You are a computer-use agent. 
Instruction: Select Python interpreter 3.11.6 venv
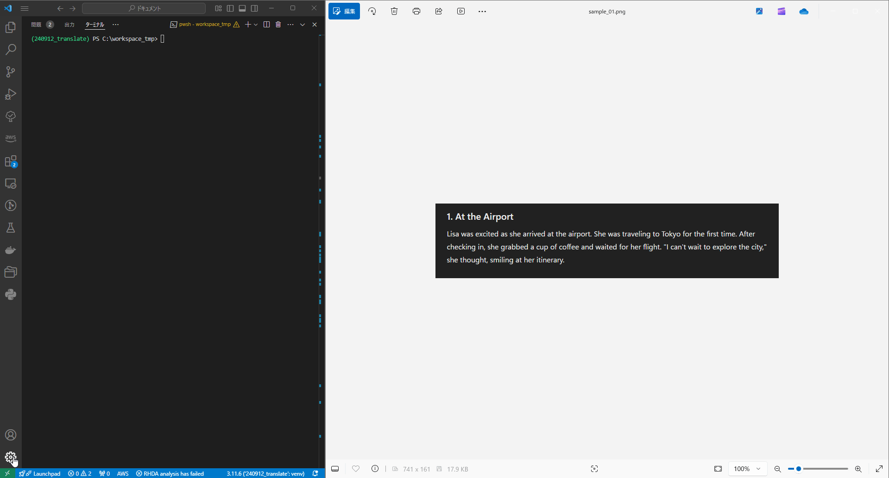click(265, 473)
